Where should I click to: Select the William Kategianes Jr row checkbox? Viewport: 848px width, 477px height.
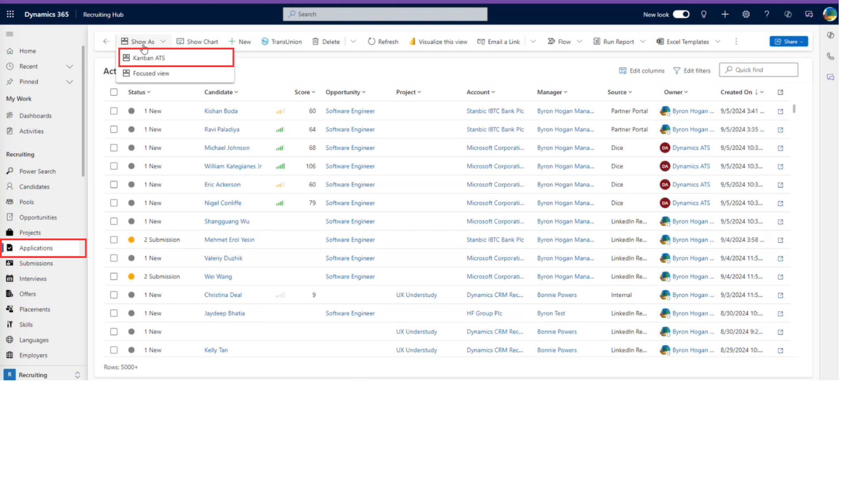tap(114, 166)
